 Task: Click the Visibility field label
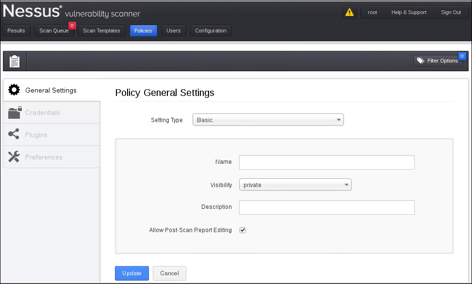pos(221,185)
